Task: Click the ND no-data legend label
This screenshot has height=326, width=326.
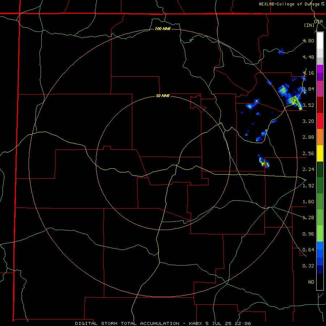Action: [x=311, y=282]
